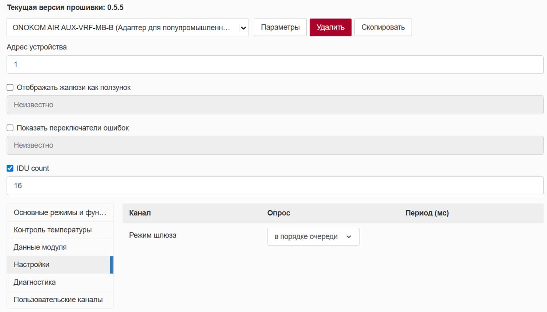Open the ONOKOM AIR device selection dropdown
This screenshot has width=547, height=312.
click(128, 27)
